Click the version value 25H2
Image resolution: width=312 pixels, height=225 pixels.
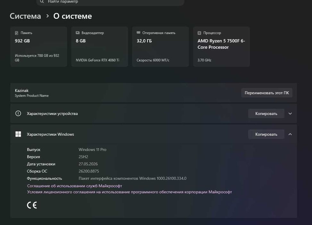pos(83,157)
